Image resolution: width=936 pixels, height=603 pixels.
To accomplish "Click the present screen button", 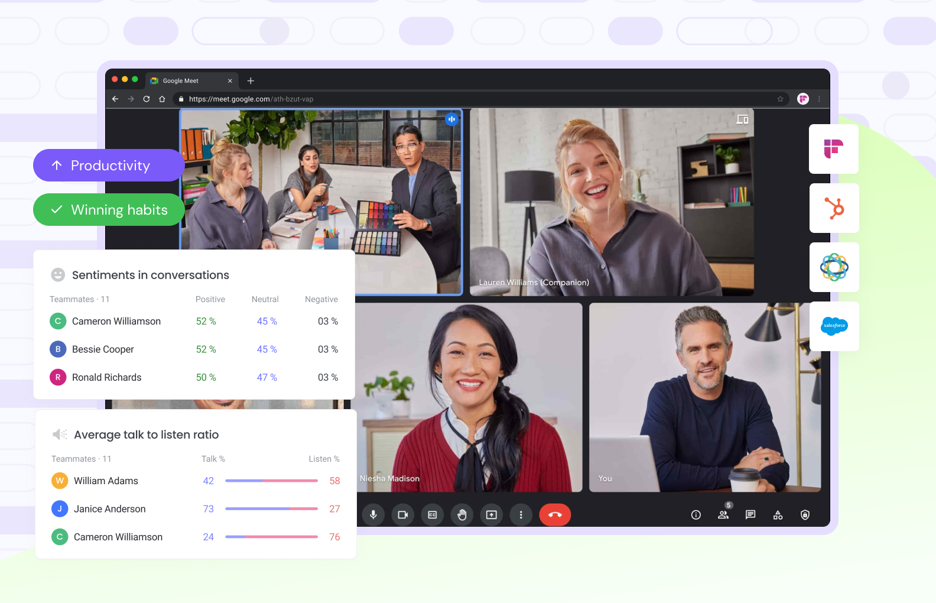I will 492,515.
